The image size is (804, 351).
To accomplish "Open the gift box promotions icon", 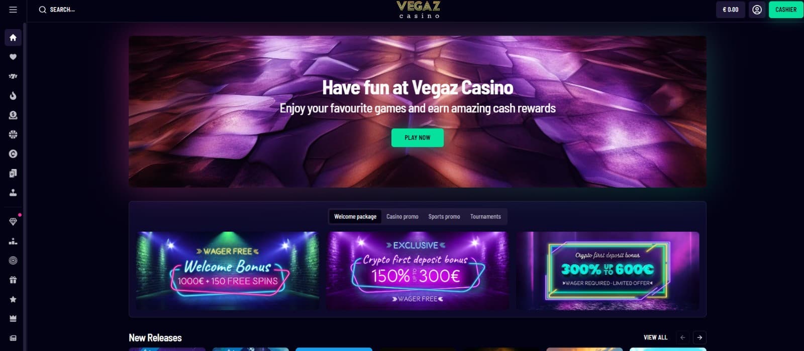I will [x=13, y=280].
